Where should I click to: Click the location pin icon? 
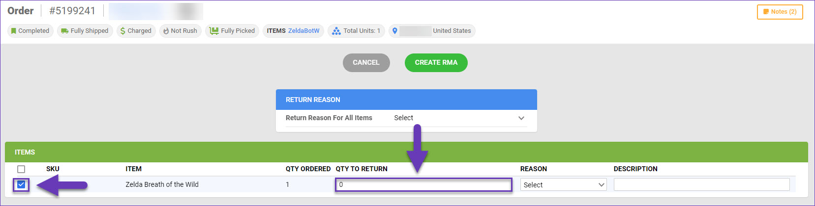click(394, 31)
